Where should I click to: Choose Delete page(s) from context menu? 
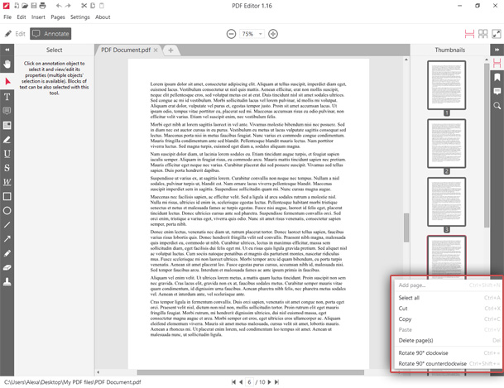(x=449, y=341)
